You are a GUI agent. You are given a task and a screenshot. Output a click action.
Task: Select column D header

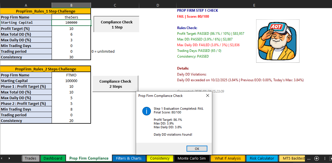point(158,5)
